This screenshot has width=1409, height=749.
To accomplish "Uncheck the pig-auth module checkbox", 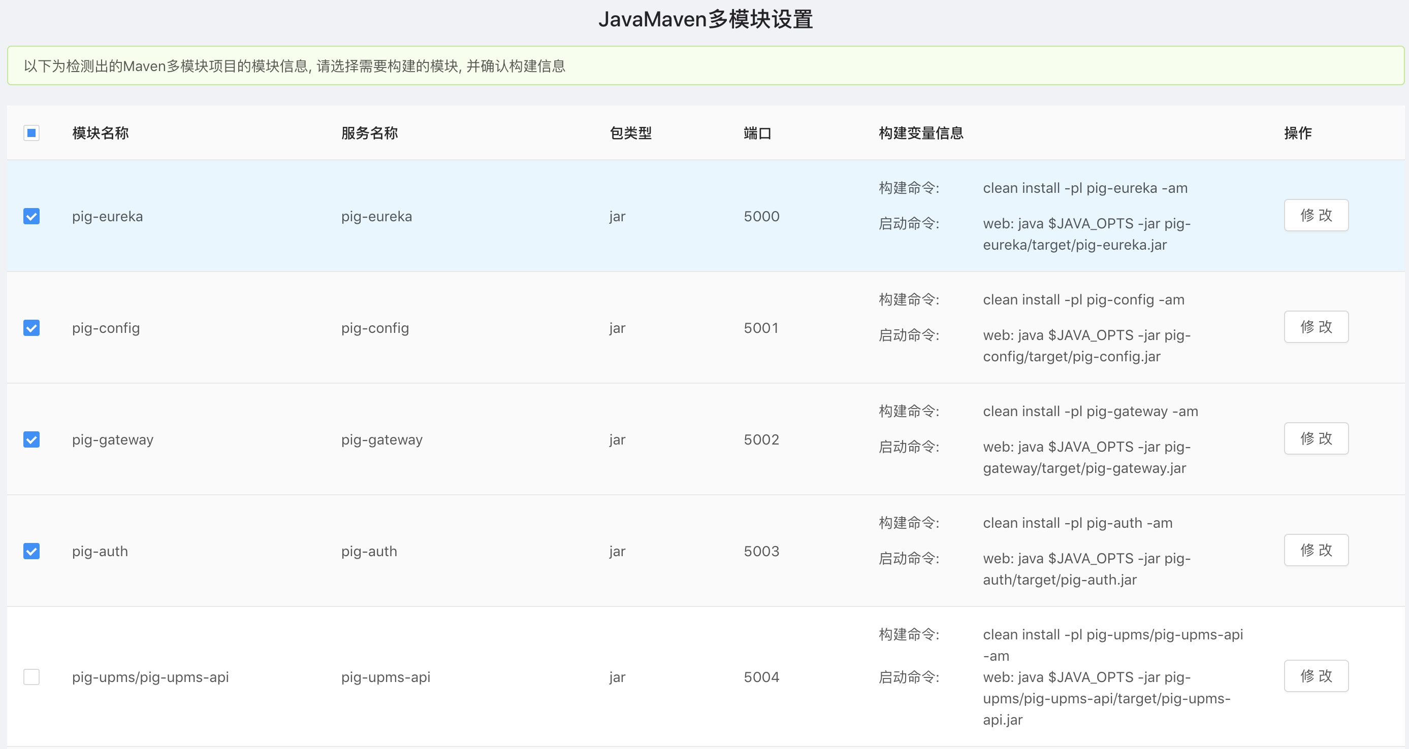I will tap(31, 551).
